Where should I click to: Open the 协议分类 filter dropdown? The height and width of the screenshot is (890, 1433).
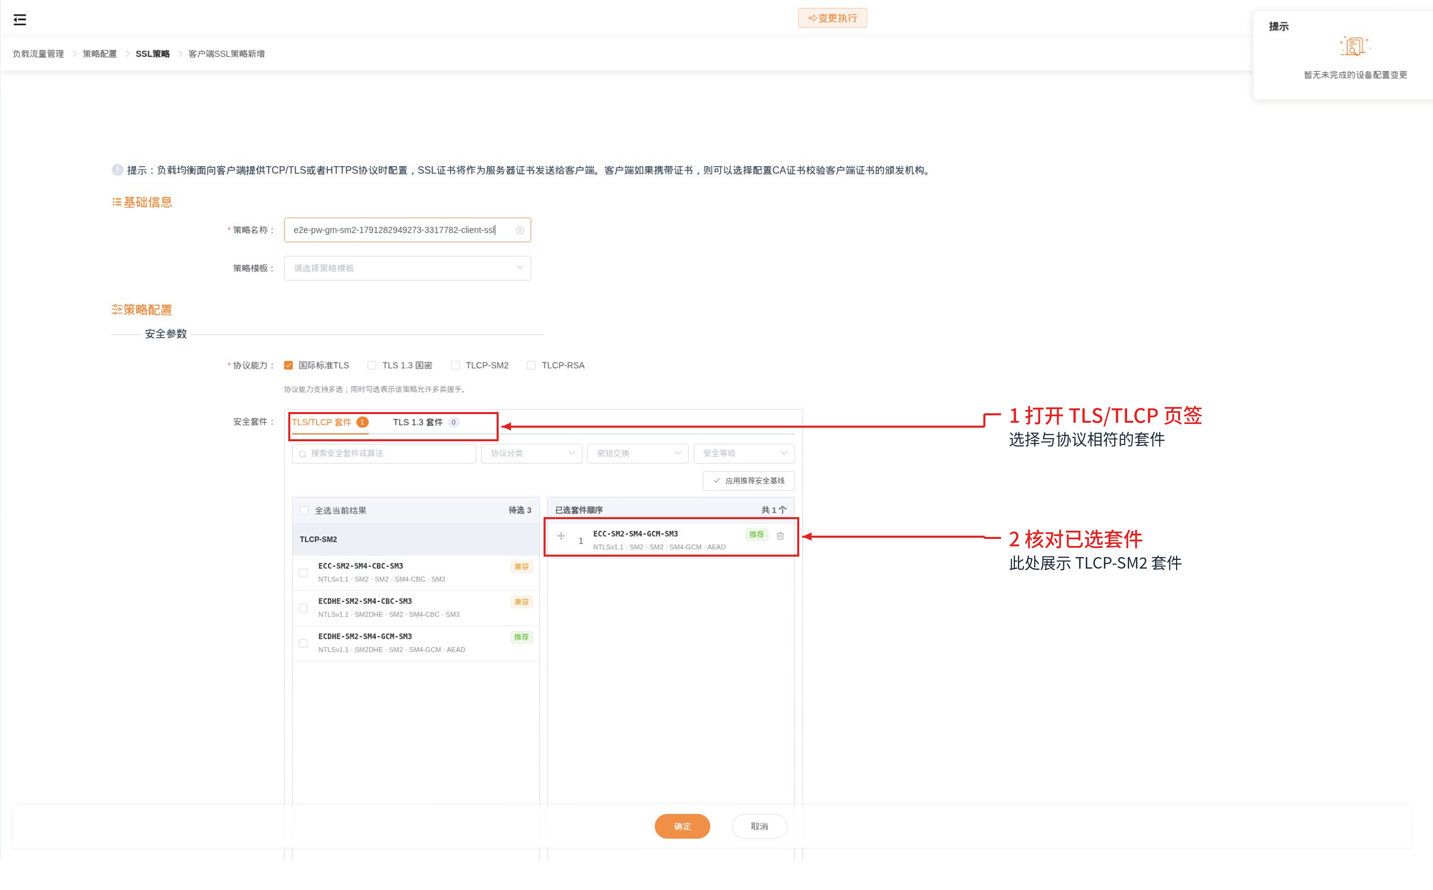click(x=531, y=453)
